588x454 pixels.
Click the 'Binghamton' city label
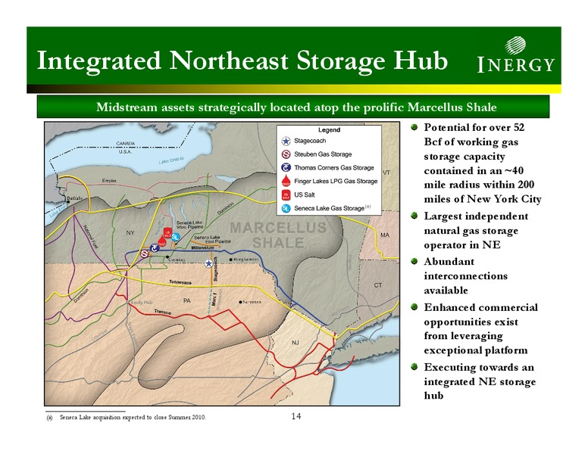tap(246, 260)
